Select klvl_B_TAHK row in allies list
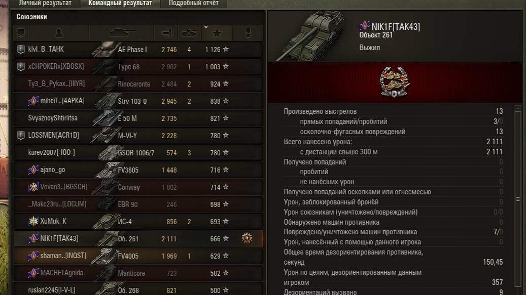Image resolution: width=526 pixels, height=295 pixels. pos(138,50)
